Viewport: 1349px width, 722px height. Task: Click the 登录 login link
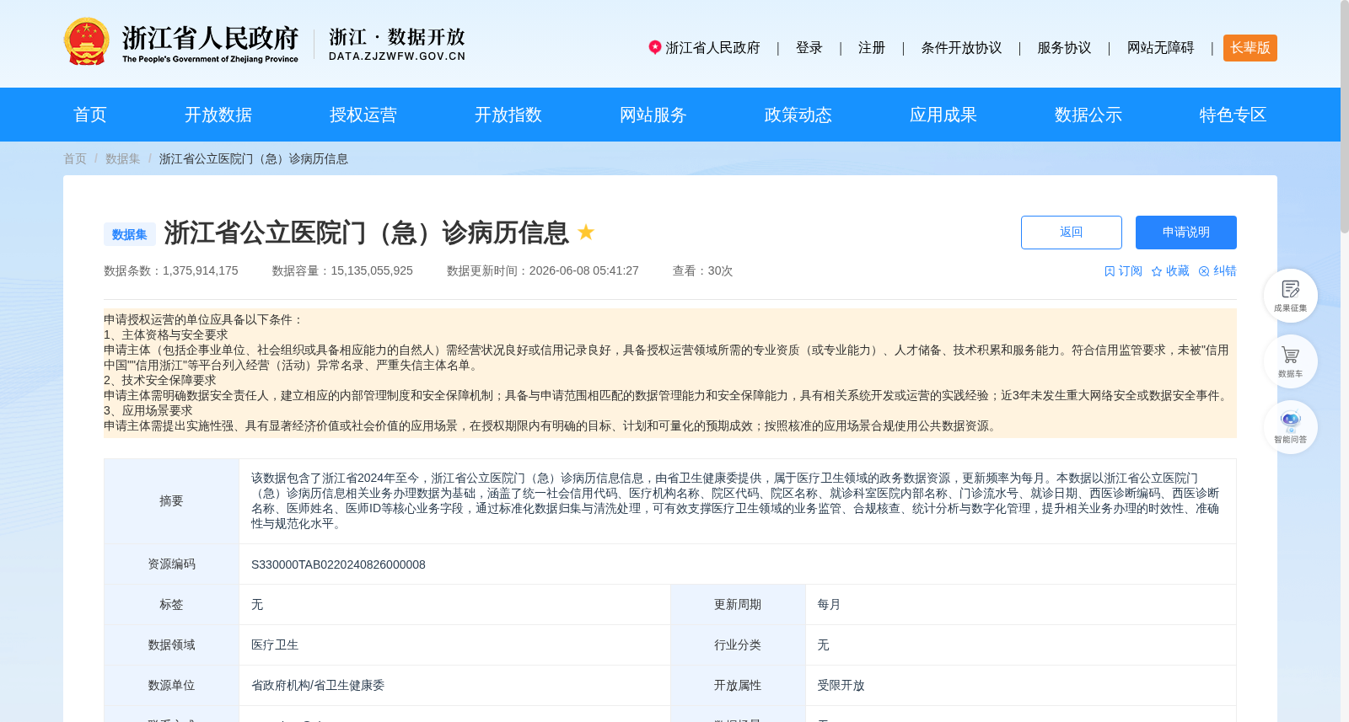coord(809,48)
